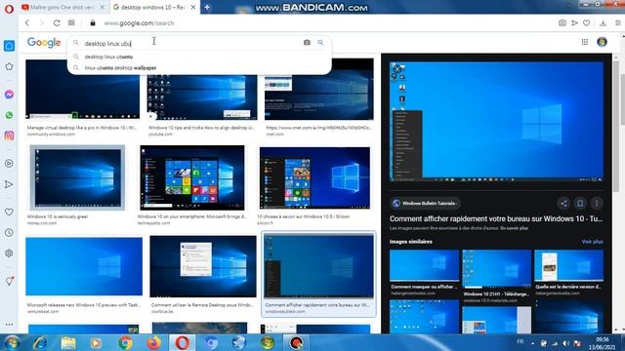The width and height of the screenshot is (625, 351).
Task: Open similar image 'Comment masquer ou afficher'
Action: coord(424,266)
